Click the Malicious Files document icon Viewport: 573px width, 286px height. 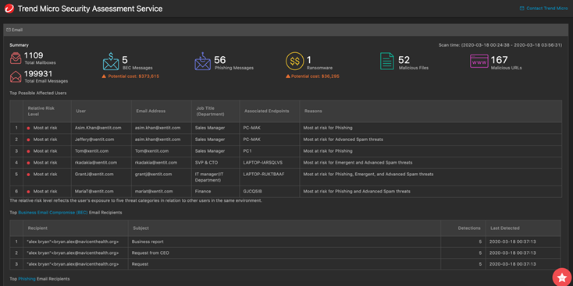[387, 61]
